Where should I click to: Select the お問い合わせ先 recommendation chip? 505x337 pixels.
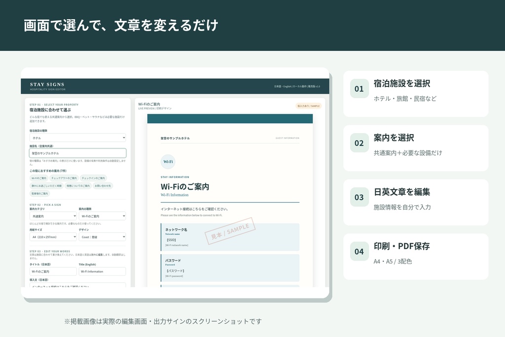coord(103,186)
